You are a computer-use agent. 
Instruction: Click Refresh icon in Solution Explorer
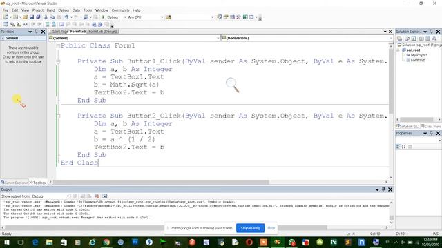(x=414, y=39)
